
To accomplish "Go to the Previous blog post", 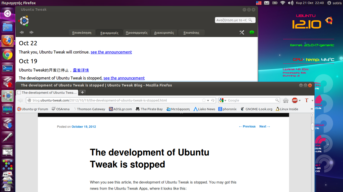I will tap(247, 126).
